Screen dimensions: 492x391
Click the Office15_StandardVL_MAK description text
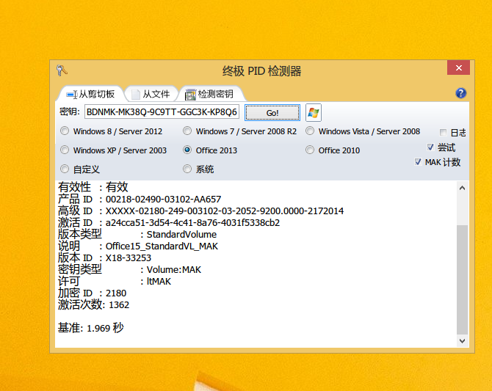point(162,246)
